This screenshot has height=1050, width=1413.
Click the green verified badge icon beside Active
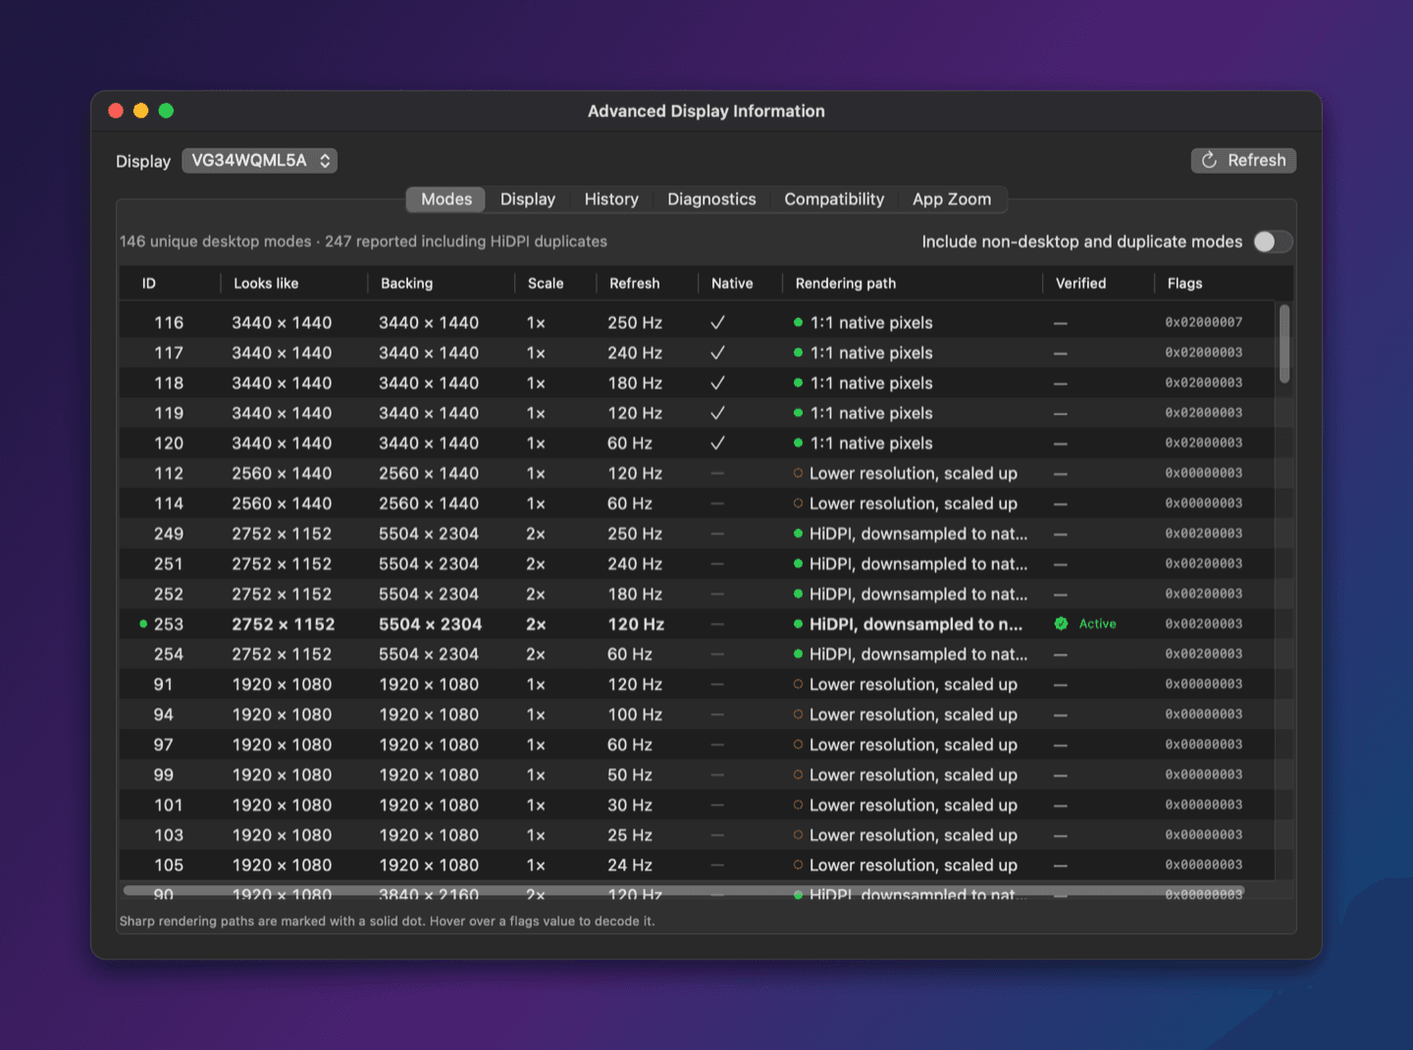pyautogui.click(x=1061, y=624)
